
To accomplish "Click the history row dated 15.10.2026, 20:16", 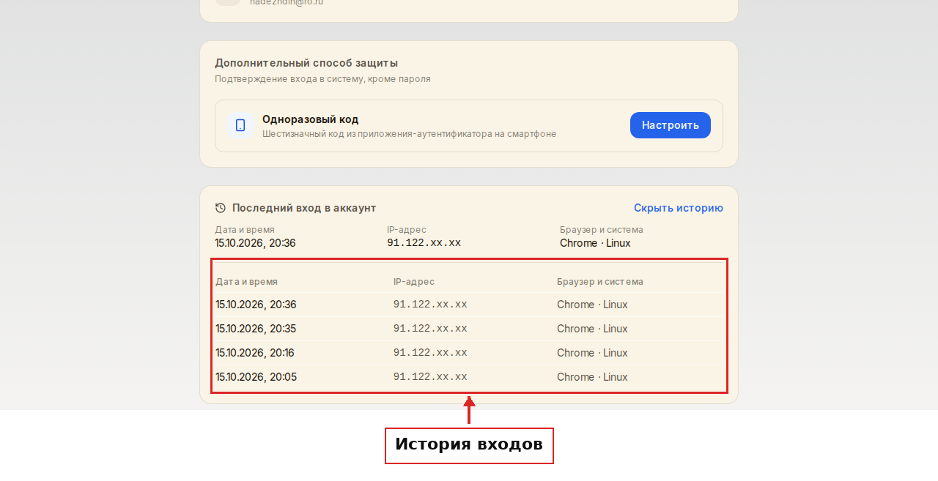I will (x=469, y=353).
